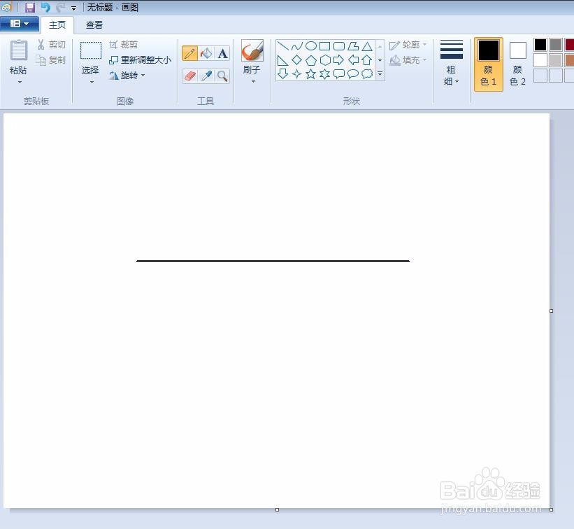Click the 粘贴 paste button
Screen dimensions: 574x529
(18, 57)
